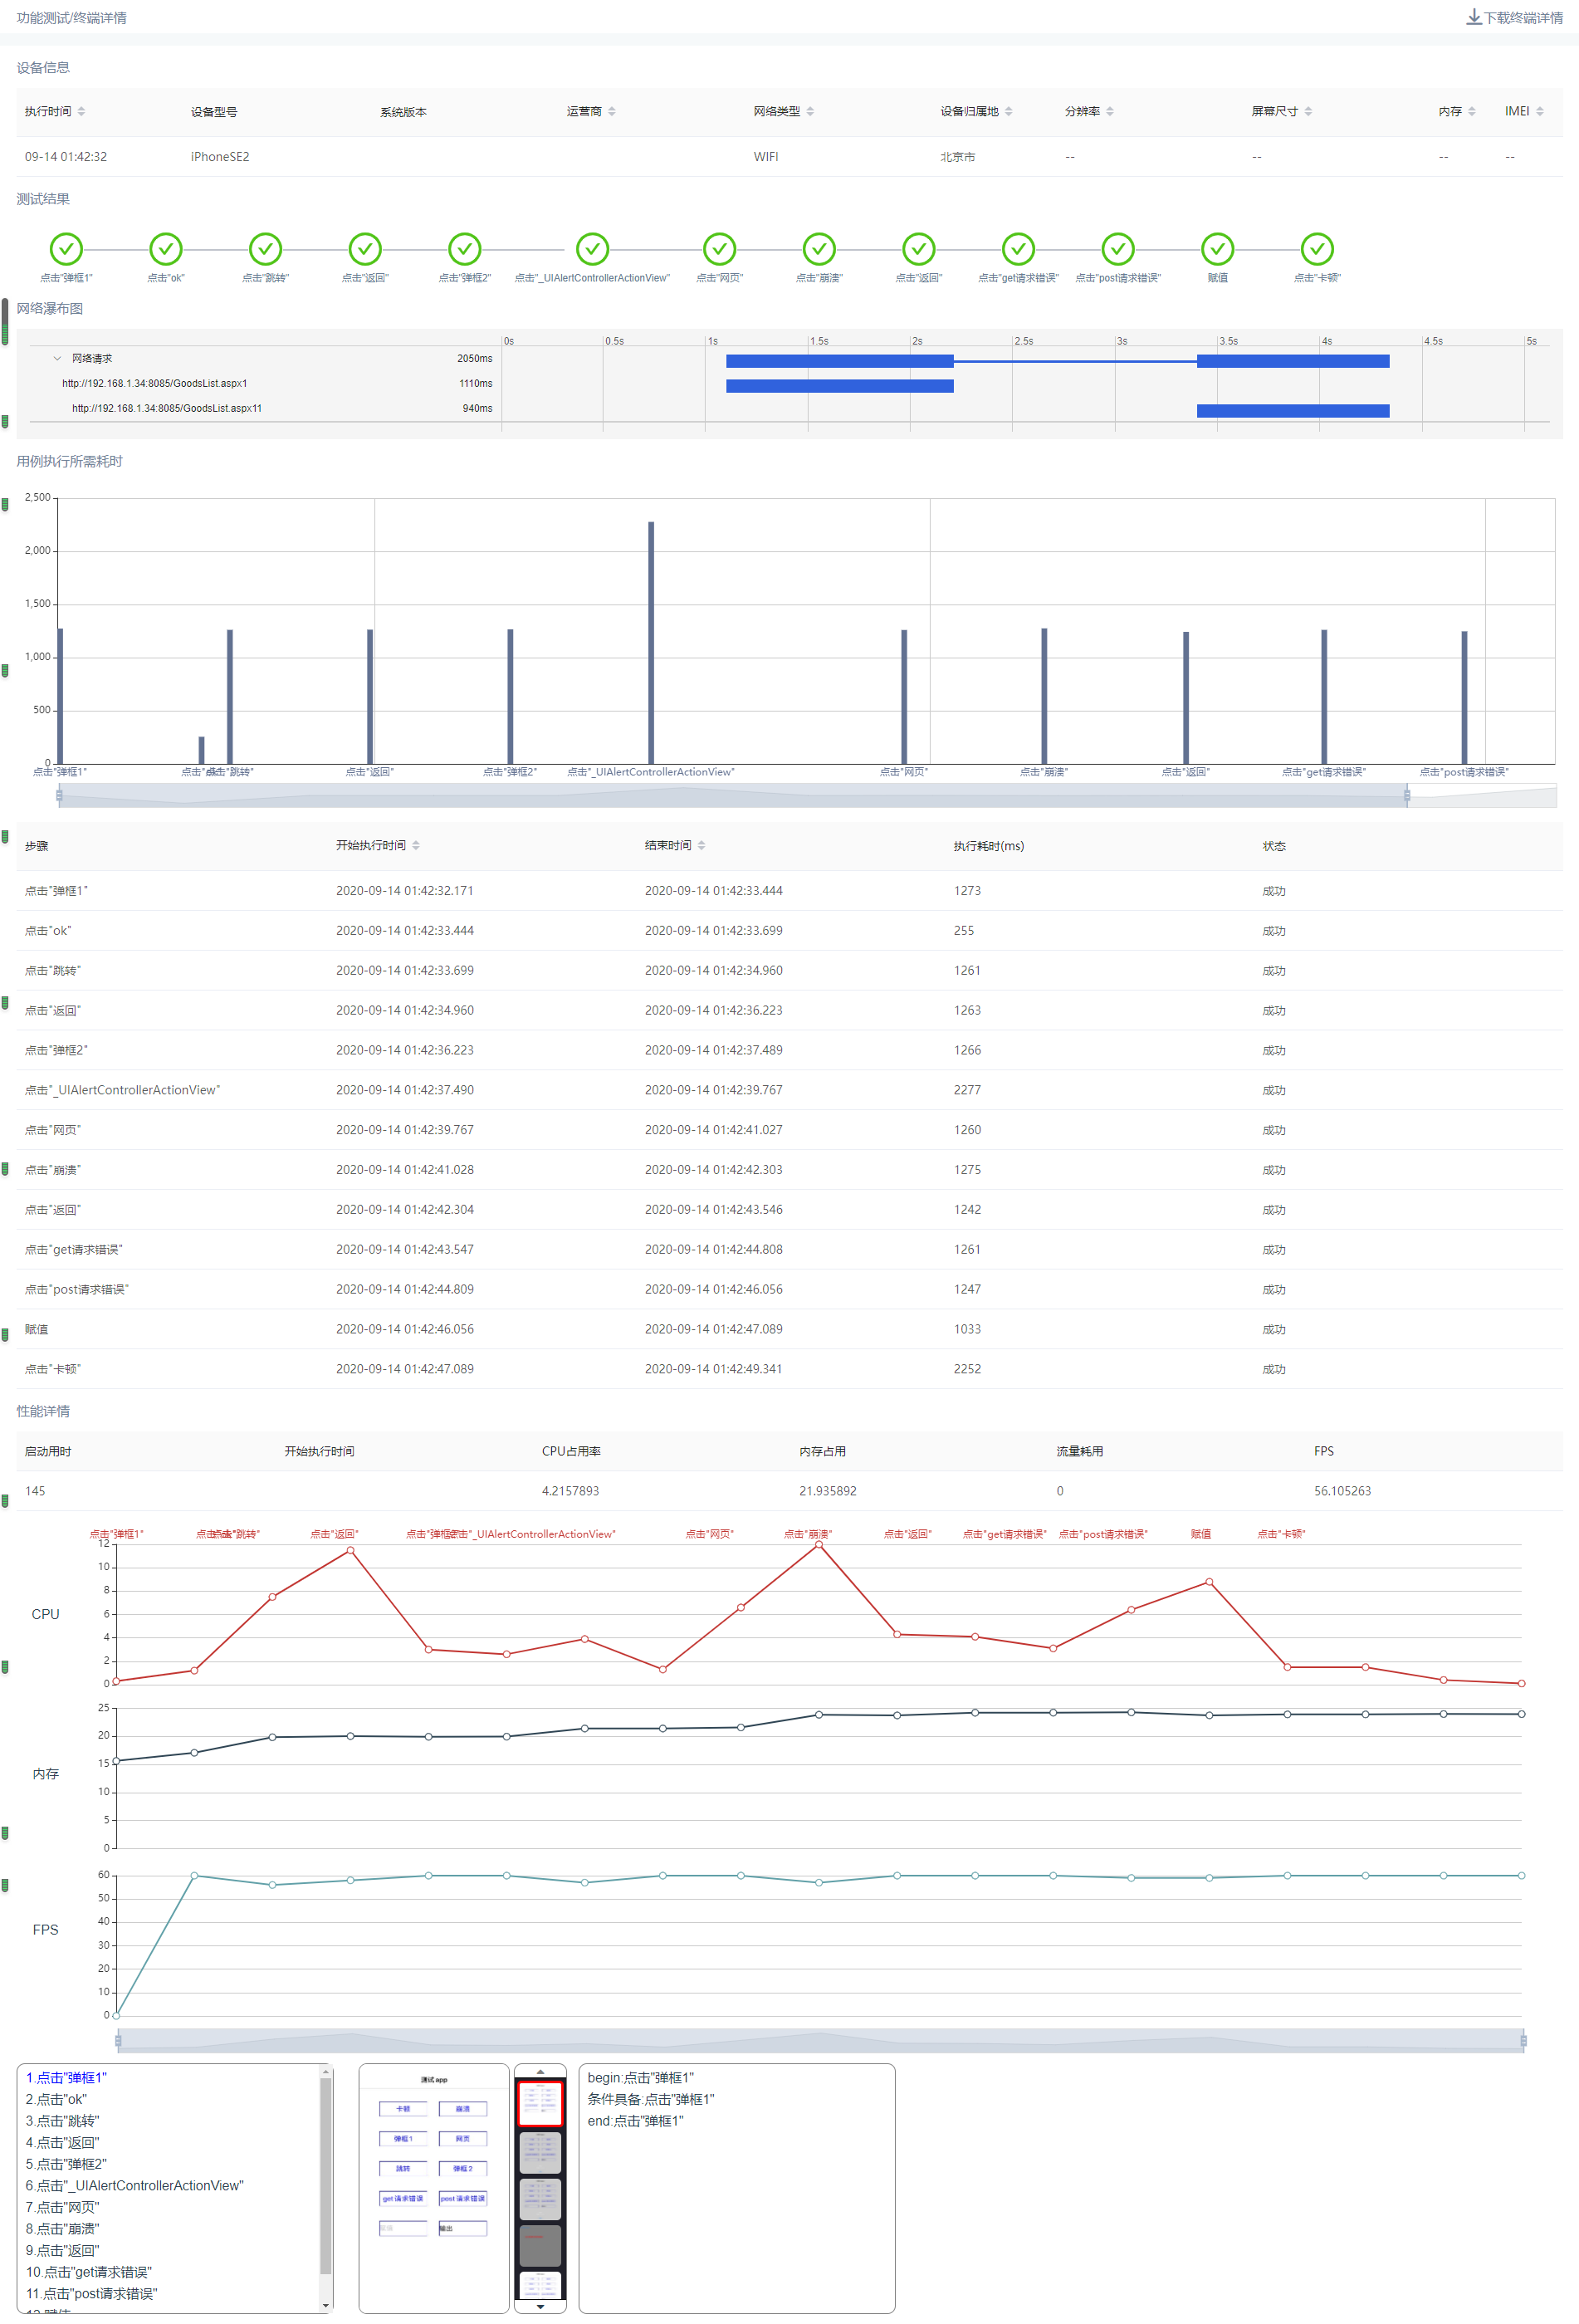Click the 点击"崩溃" green check step icon

(x=819, y=248)
